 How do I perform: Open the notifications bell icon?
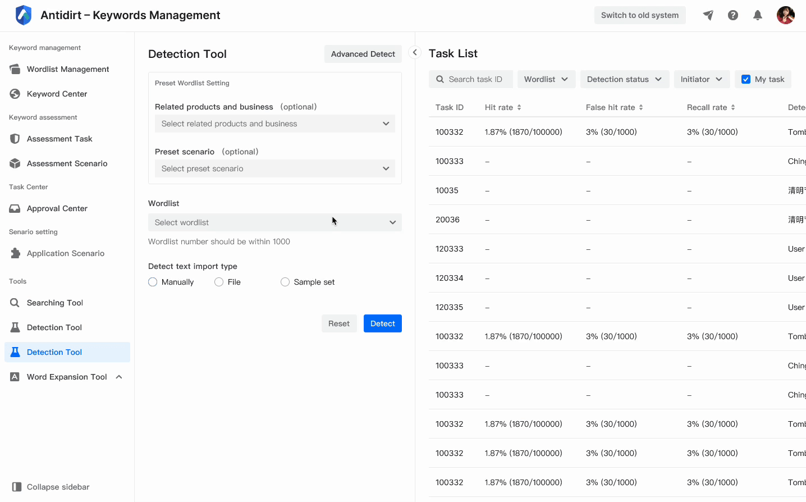758,15
